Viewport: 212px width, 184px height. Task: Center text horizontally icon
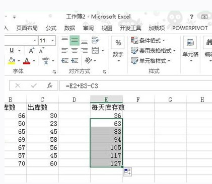click(x=75, y=50)
